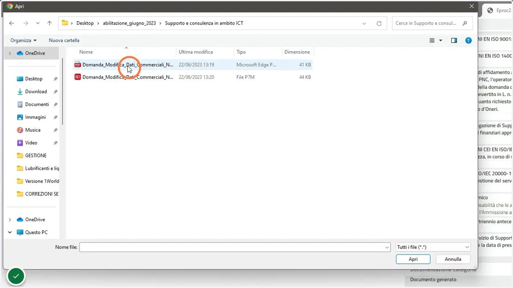
Task: Open the Nome file dropdown arrow
Action: coord(387,247)
